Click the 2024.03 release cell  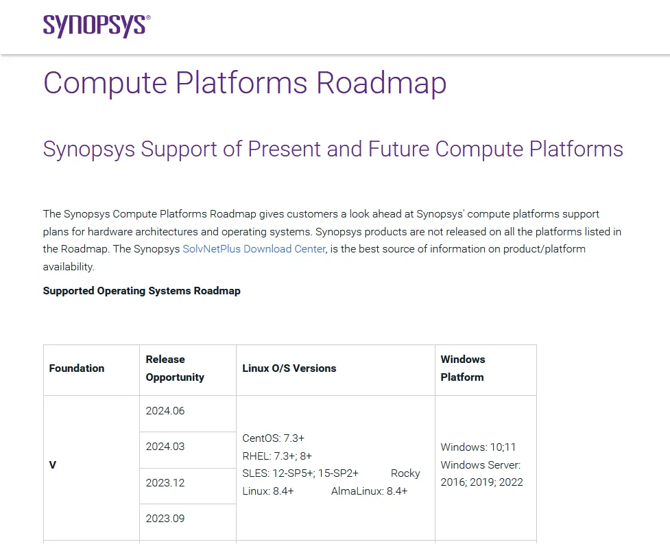(x=165, y=447)
